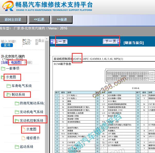This screenshot has height=153, width=155.
Task: Click table cell 点火线圈#3控制
Action: [x=122, y=95]
